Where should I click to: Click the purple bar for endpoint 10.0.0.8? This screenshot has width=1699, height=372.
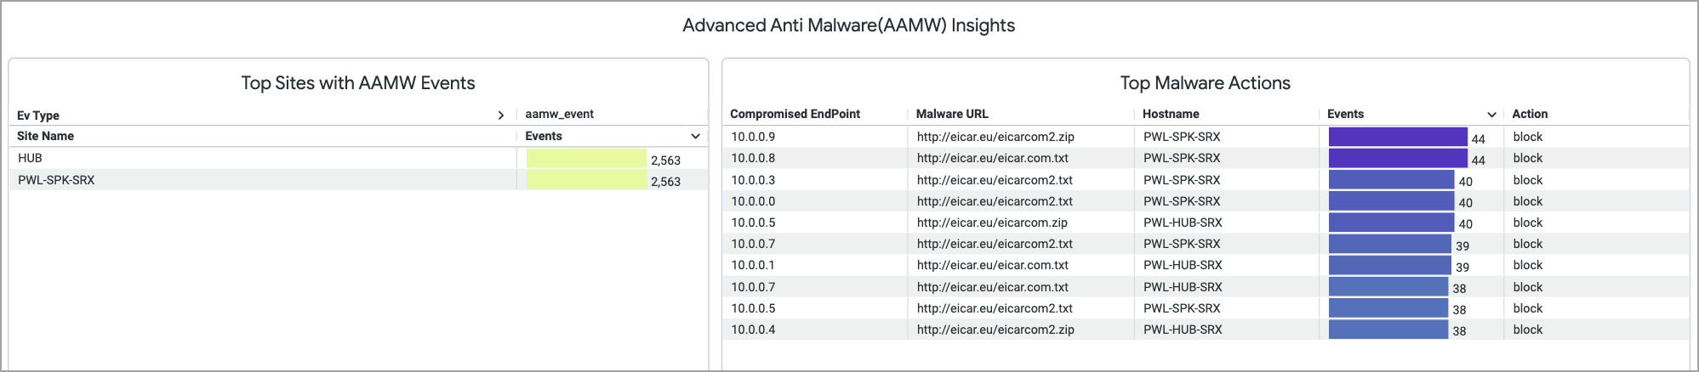point(1397,158)
